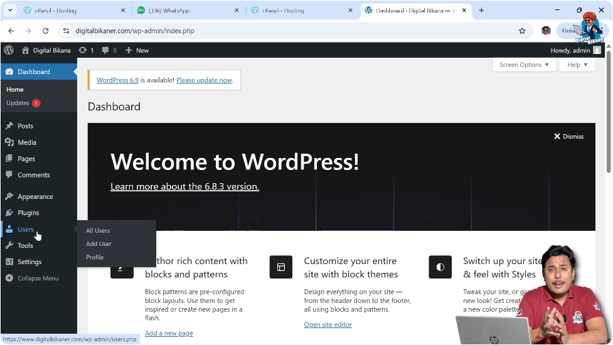613x345 pixels.
Task: Click the site information icon in address bar
Action: (66, 31)
